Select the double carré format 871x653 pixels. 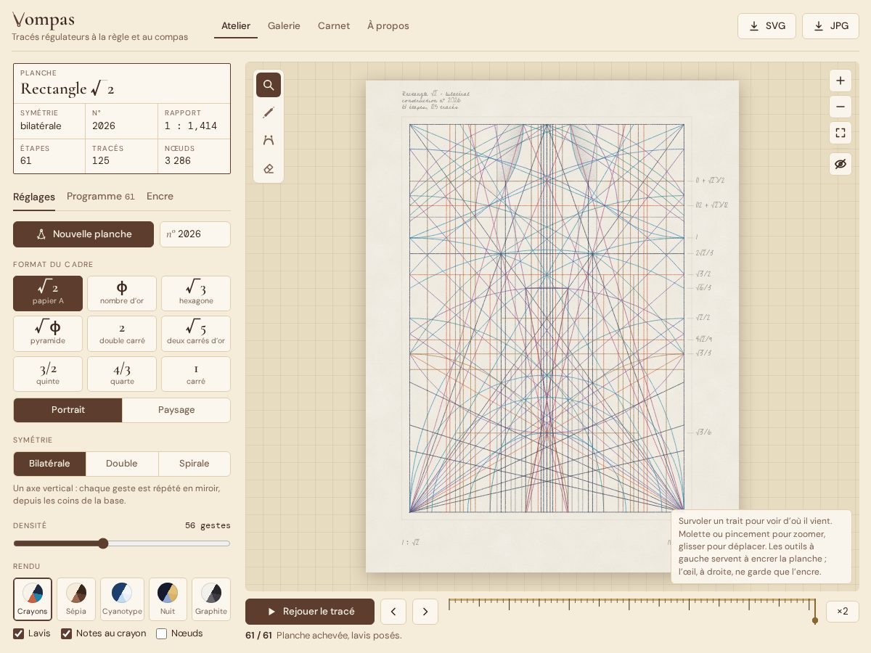point(122,334)
